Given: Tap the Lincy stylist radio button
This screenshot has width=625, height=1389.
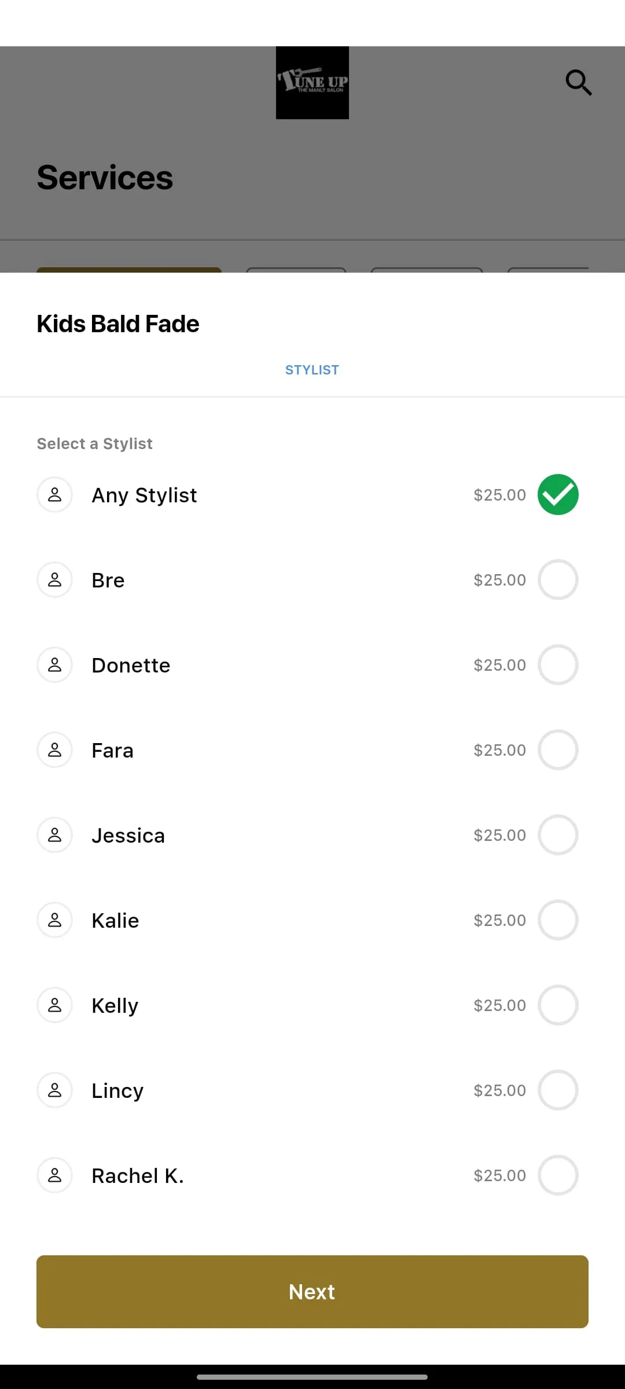Looking at the screenshot, I should [x=558, y=1090].
